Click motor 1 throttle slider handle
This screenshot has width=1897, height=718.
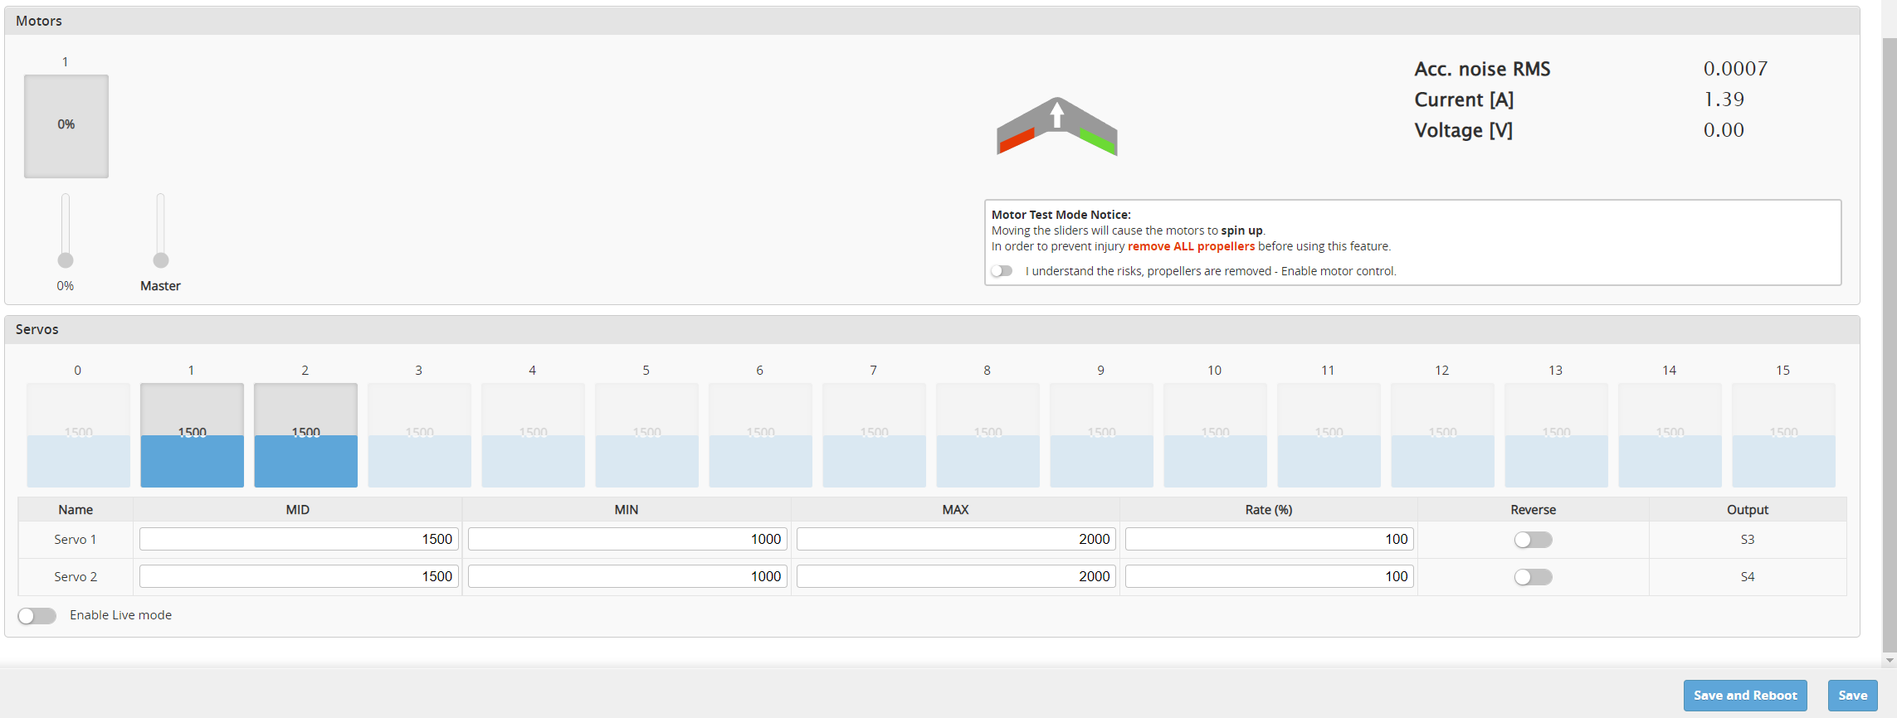(x=66, y=260)
